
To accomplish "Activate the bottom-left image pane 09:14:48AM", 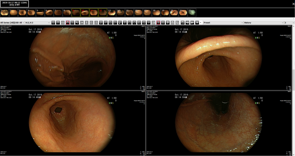I will pyautogui.click(x=73, y=123).
